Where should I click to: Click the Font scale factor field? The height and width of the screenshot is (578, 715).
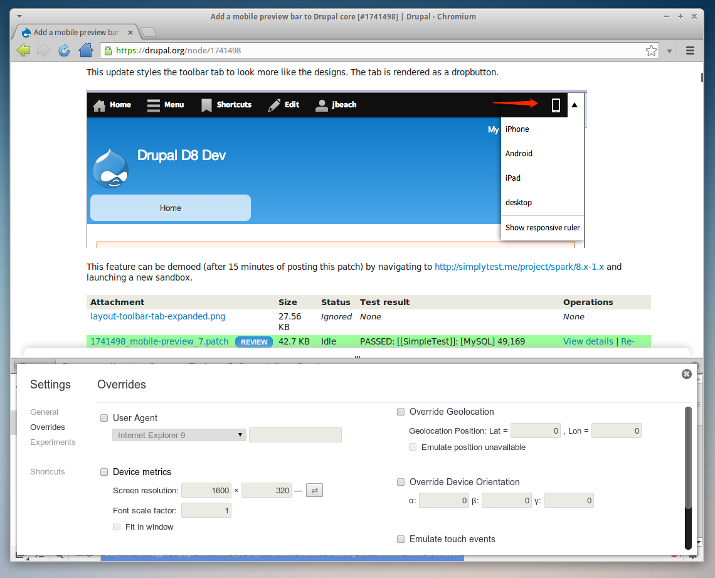(x=206, y=510)
